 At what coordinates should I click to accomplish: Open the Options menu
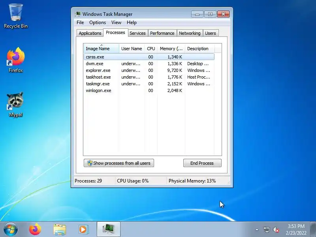tap(98, 23)
